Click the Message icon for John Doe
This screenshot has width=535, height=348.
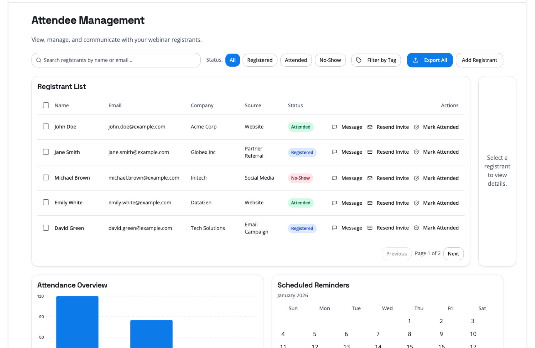(334, 127)
